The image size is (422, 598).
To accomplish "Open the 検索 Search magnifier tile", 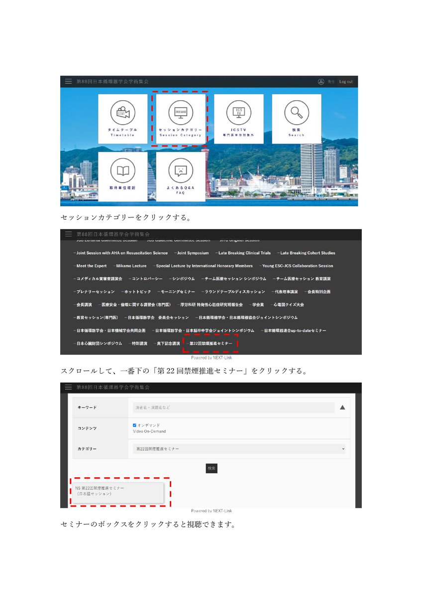I will tap(296, 119).
